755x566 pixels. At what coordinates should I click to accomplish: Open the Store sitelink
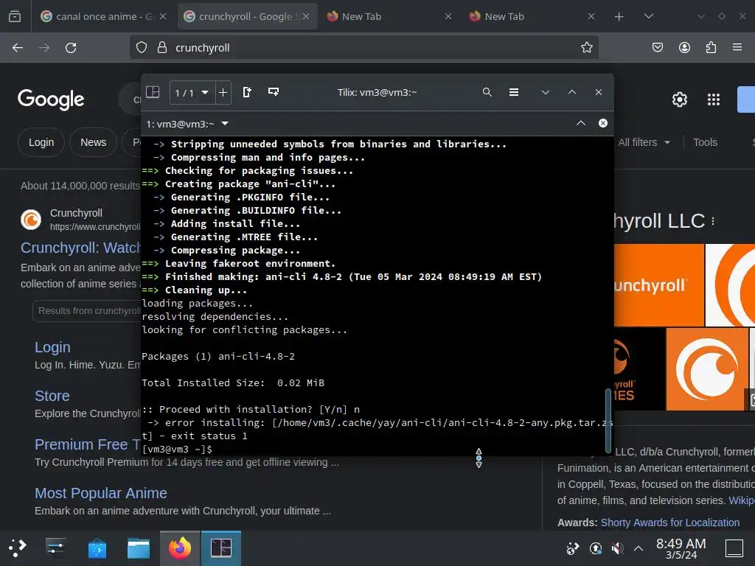coord(52,396)
